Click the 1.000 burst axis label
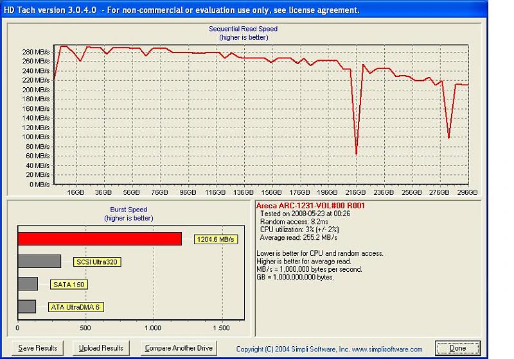Screen dimensions: 514x359 (153, 328)
